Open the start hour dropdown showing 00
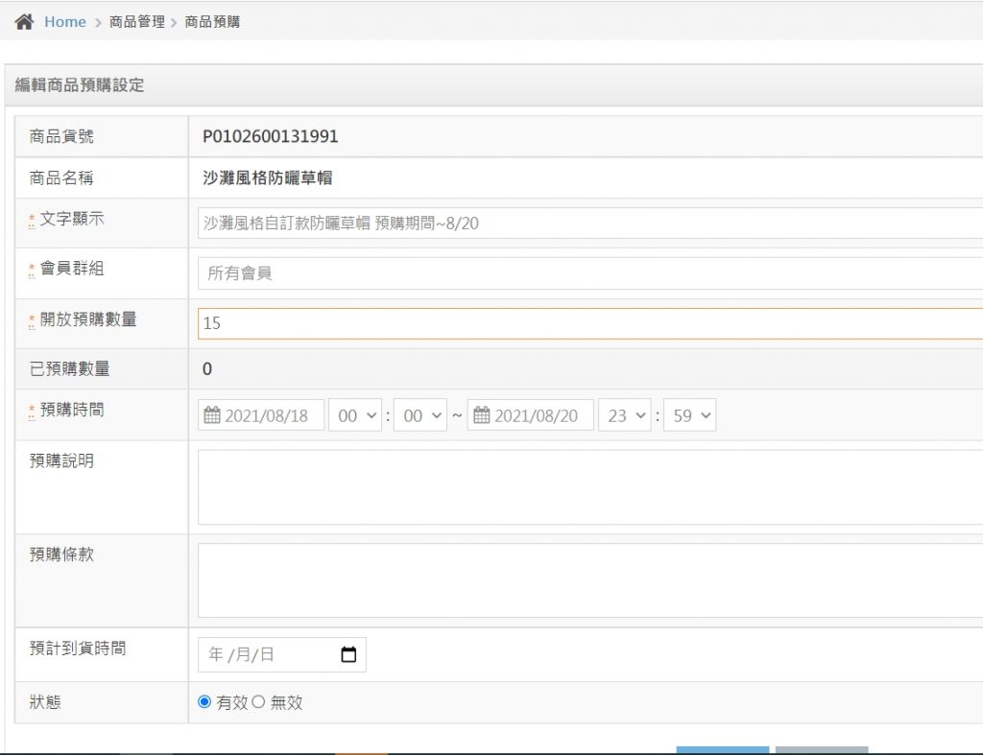Image resolution: width=983 pixels, height=755 pixels. [x=355, y=415]
